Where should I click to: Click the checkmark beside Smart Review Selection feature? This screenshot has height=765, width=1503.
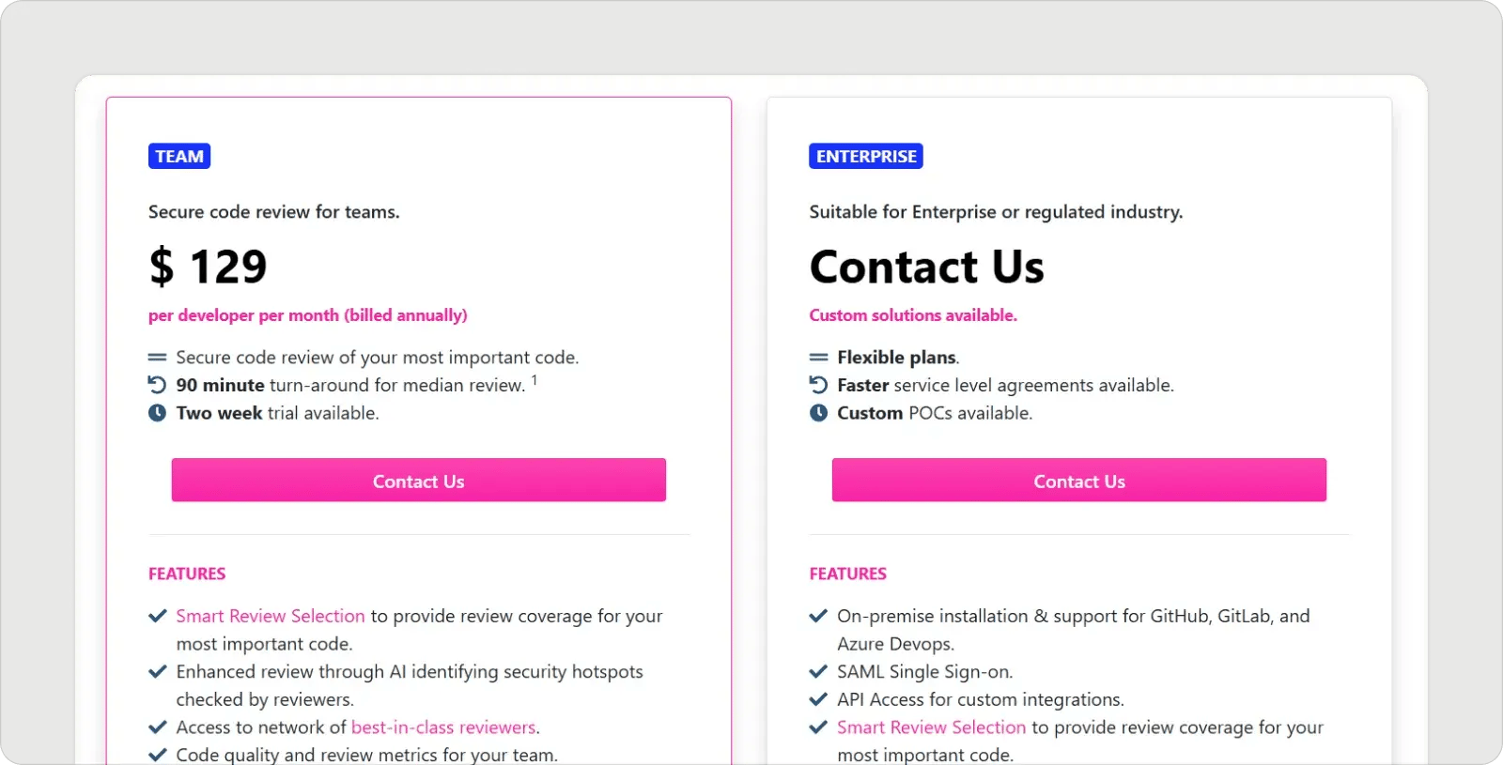(156, 615)
